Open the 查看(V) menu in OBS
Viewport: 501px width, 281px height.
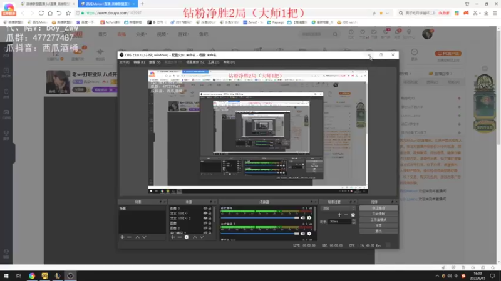coord(155,62)
